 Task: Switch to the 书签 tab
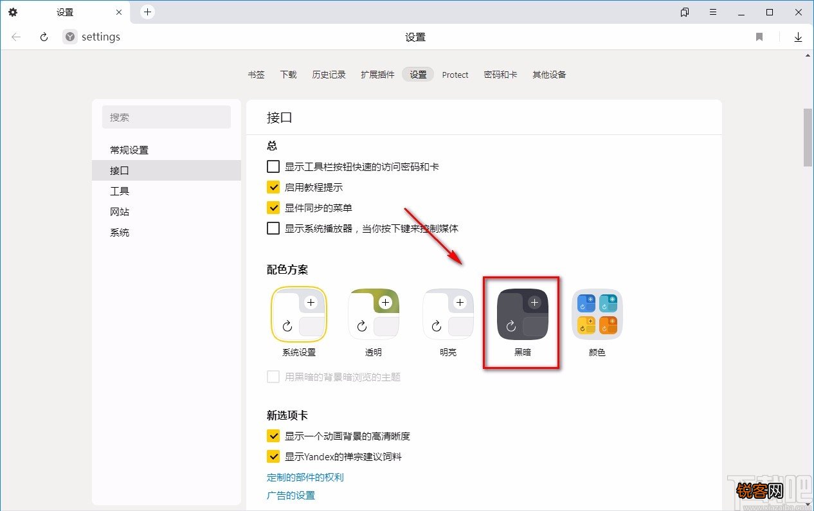pos(256,75)
